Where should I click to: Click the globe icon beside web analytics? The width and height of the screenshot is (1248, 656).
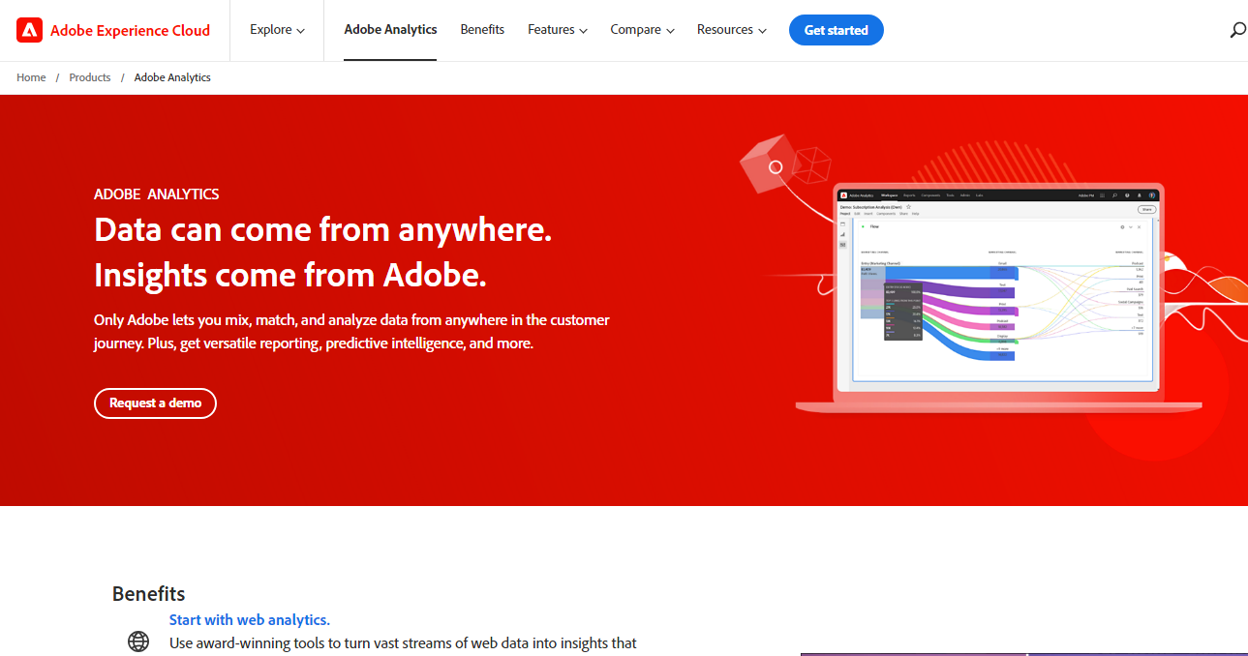point(139,641)
